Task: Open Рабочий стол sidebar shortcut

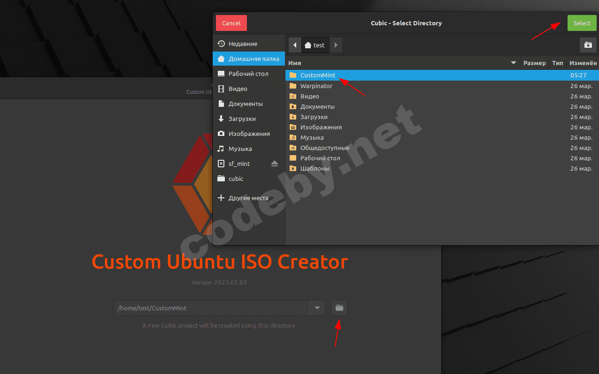Action: pyautogui.click(x=249, y=74)
